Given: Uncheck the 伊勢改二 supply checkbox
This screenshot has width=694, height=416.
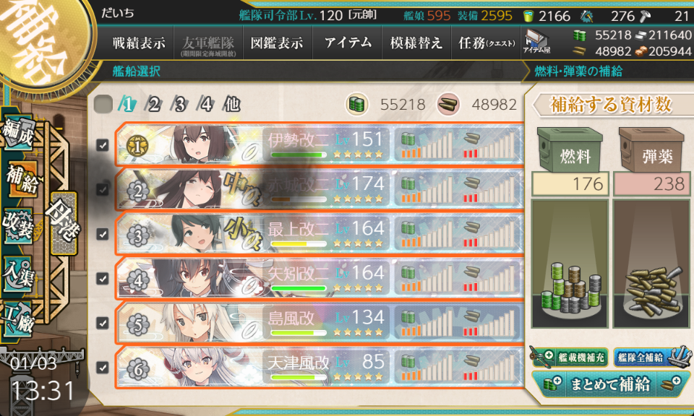Looking at the screenshot, I should 103,145.
